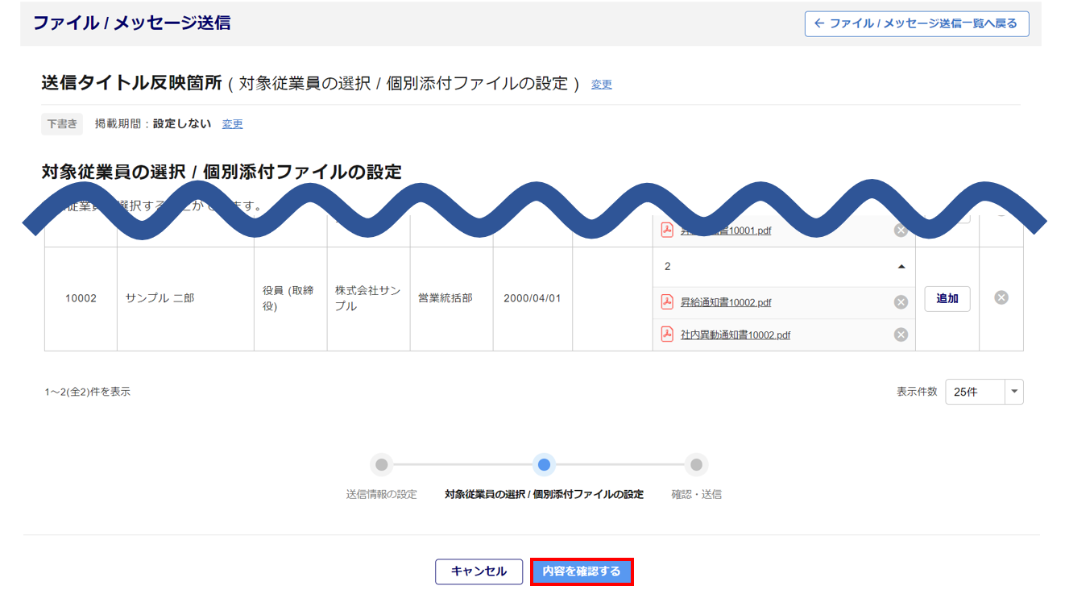Go back via ファイル / メッセージ送信一覧へ戻る
Screen dimensions: 1065x590
[916, 23]
